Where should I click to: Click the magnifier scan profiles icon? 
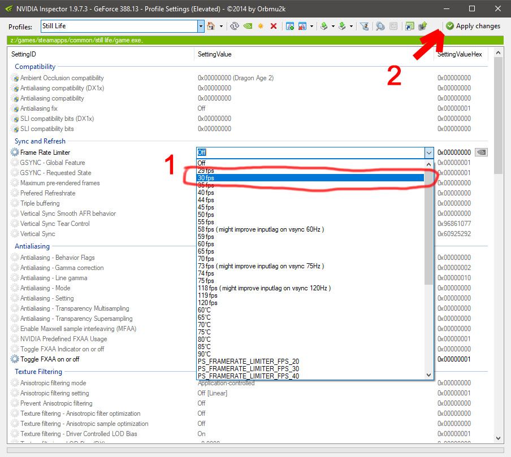coord(380,26)
